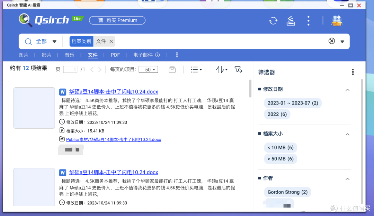Click the 档案大小: 15.41 KB text

point(85,131)
